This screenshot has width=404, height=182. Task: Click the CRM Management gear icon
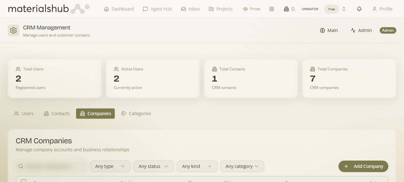(x=13, y=30)
